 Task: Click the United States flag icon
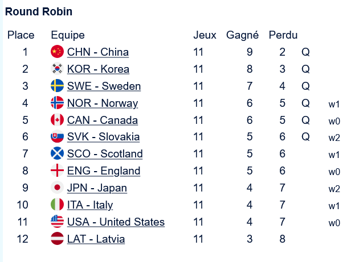coord(57,222)
